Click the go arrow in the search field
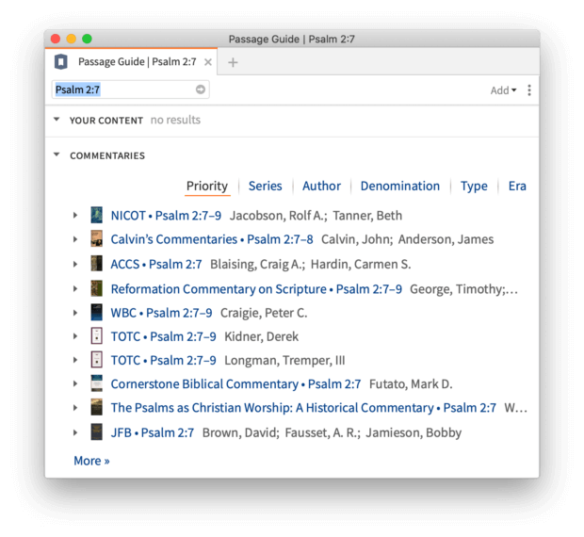Screen dimensions: 584x537 (200, 89)
